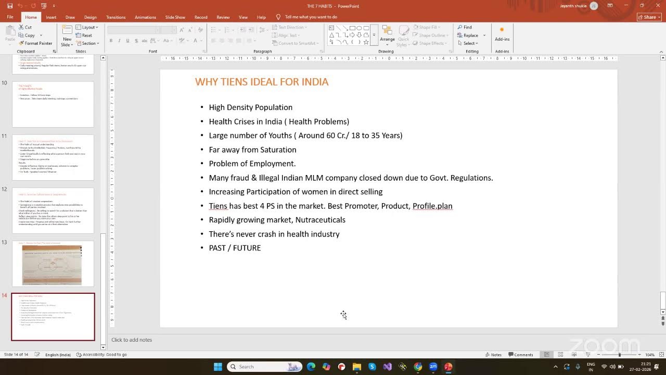Click the Redo icon in title bar
Screen dimensions: 666x375
click(33, 6)
